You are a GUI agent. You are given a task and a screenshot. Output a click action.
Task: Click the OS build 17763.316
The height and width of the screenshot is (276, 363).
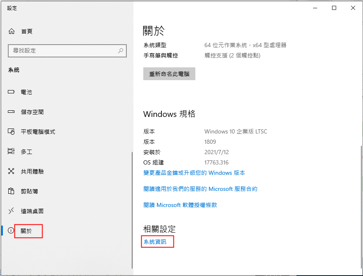216,162
